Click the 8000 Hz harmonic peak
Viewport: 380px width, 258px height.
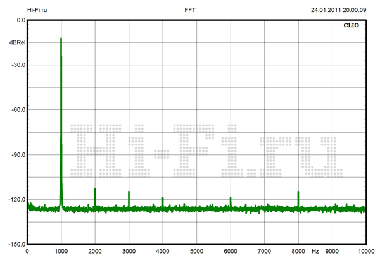pos(298,192)
